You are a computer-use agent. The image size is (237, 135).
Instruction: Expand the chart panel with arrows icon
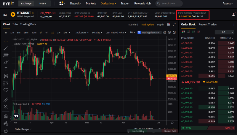tap(174, 25)
